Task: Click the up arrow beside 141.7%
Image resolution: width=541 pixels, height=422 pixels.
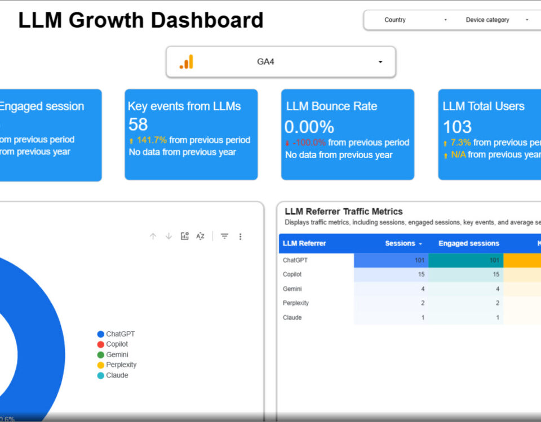Action: point(131,141)
